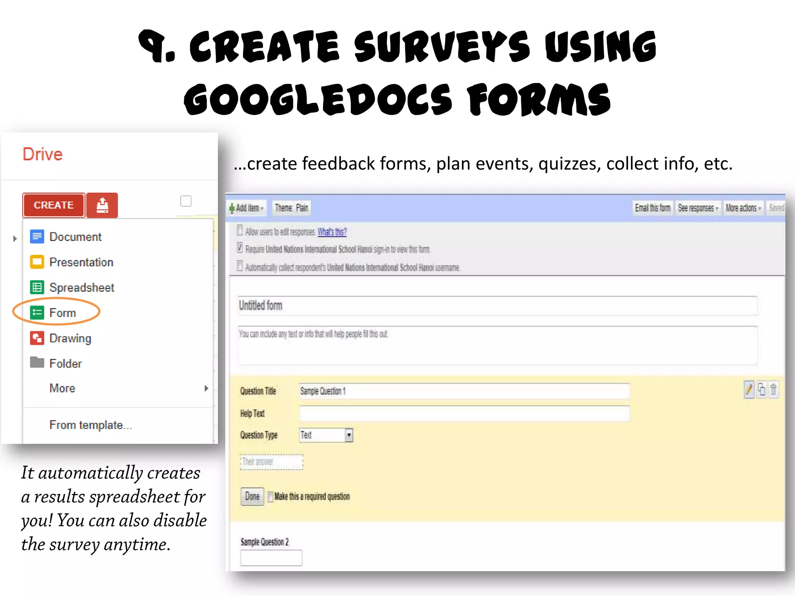
Task: Open the More actions dropdown
Action: pyautogui.click(x=743, y=208)
